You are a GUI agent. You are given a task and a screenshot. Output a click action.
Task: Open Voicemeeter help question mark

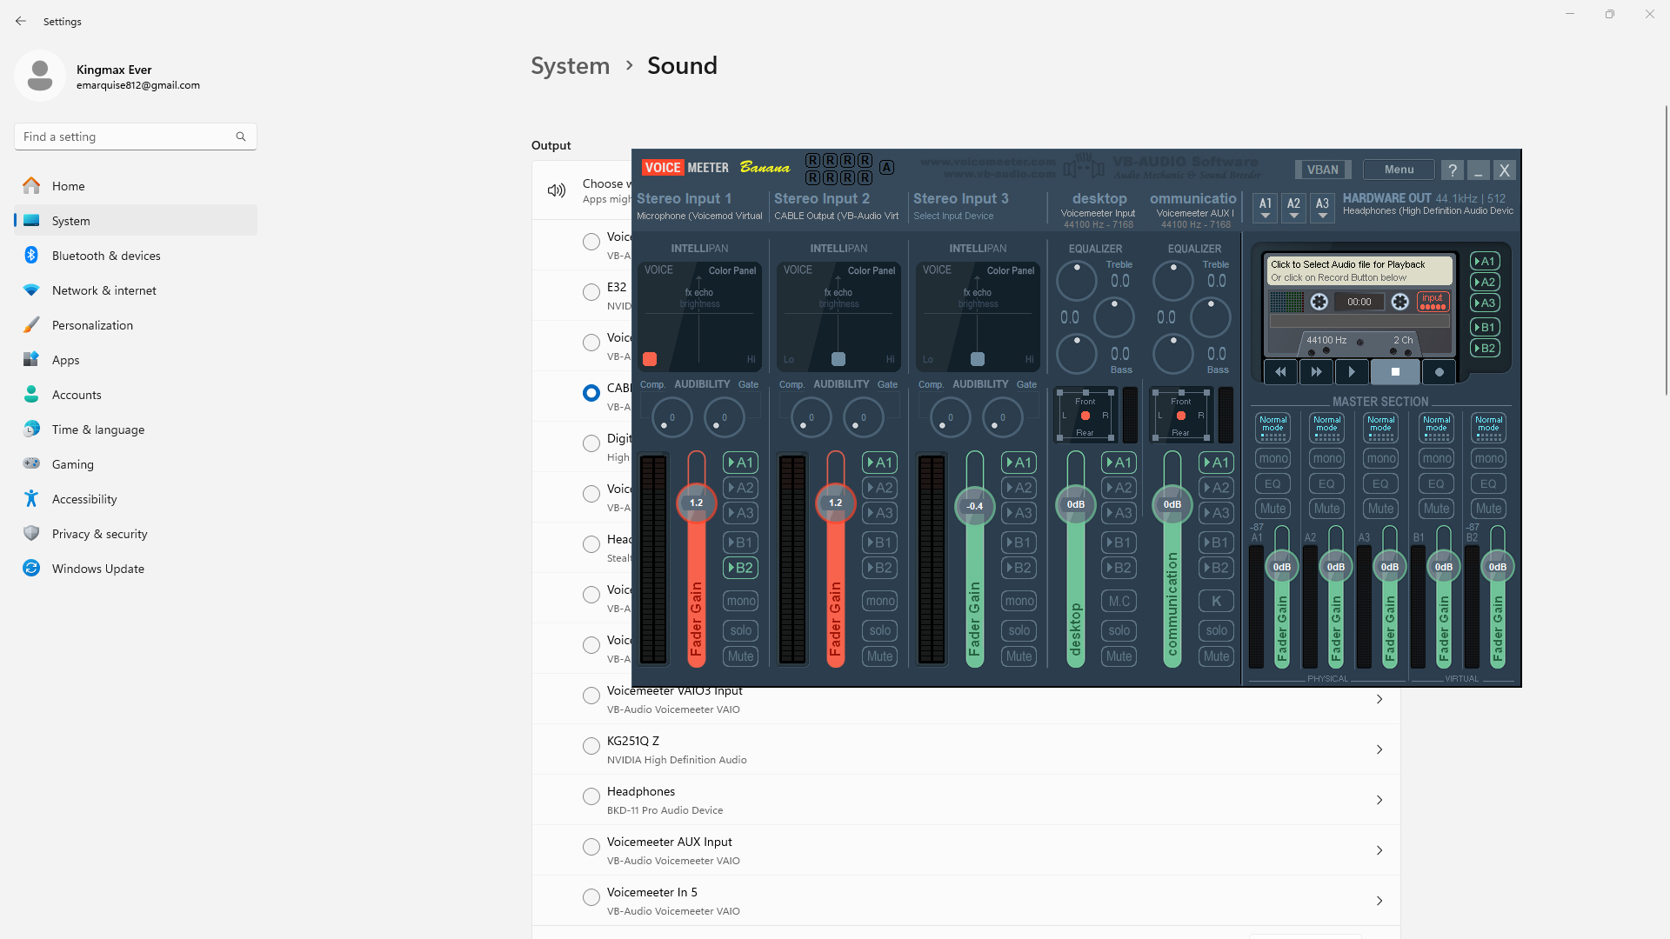point(1452,170)
